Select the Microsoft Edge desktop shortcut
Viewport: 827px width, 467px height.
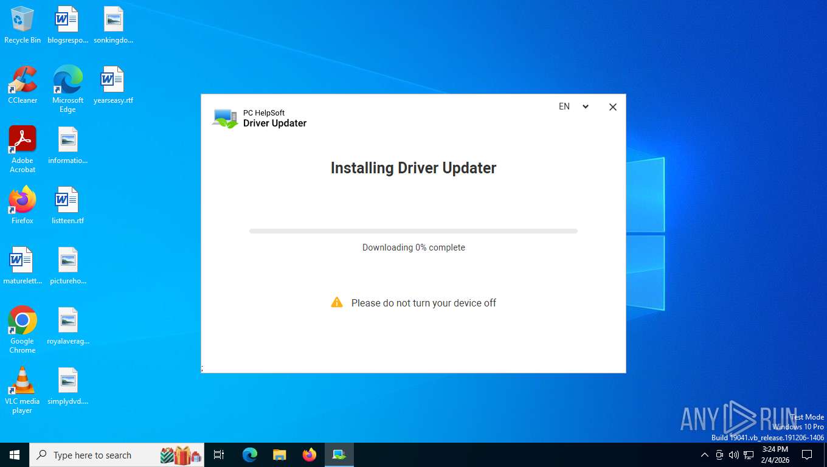pyautogui.click(x=67, y=89)
